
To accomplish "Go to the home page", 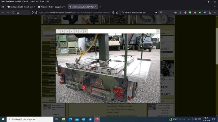I will [18, 12].
